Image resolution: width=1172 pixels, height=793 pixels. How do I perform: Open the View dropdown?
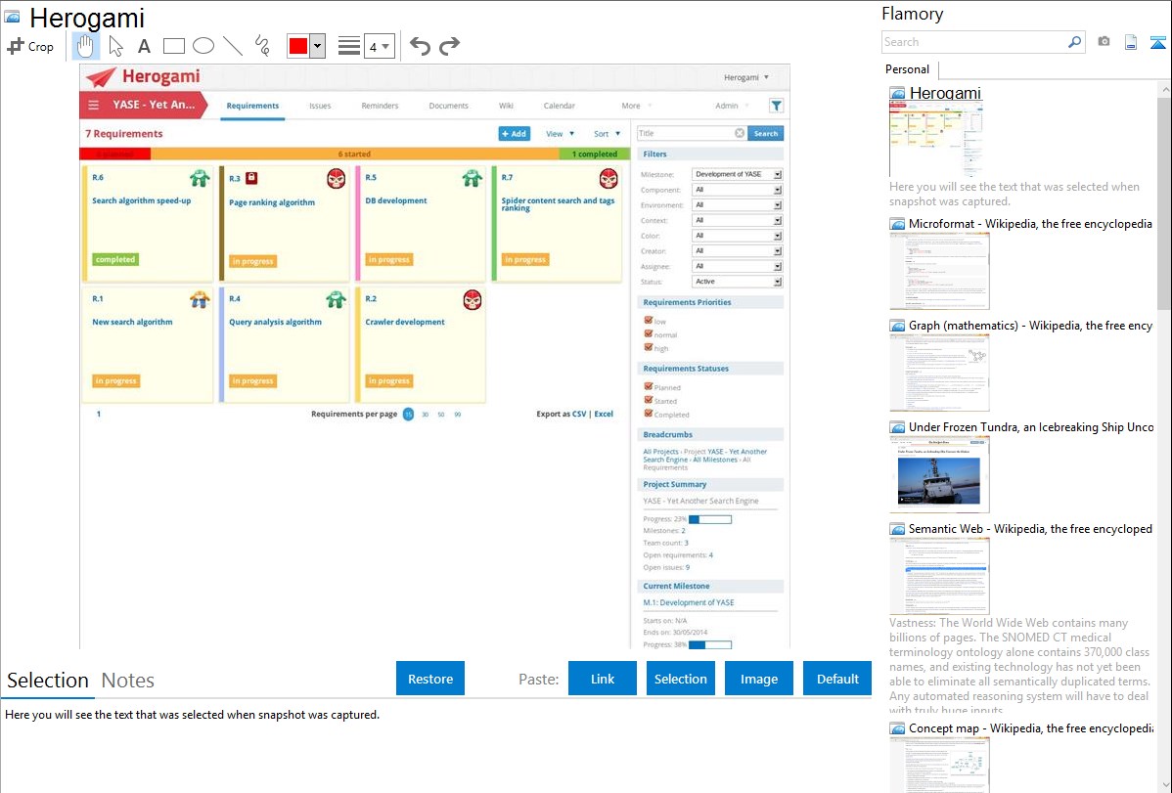560,134
